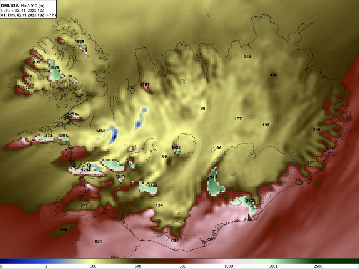Click the legend tick label 1001
This screenshot has width=359, height=269.
click(x=273, y=266)
